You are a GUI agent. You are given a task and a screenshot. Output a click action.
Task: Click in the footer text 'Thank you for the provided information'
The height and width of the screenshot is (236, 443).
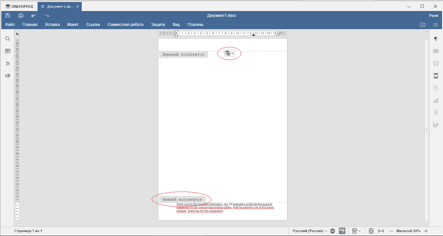[x=199, y=204]
